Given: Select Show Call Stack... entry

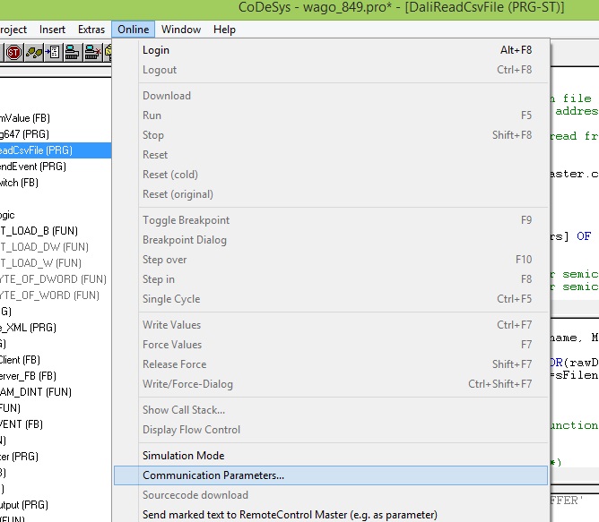Looking at the screenshot, I should (331, 410).
